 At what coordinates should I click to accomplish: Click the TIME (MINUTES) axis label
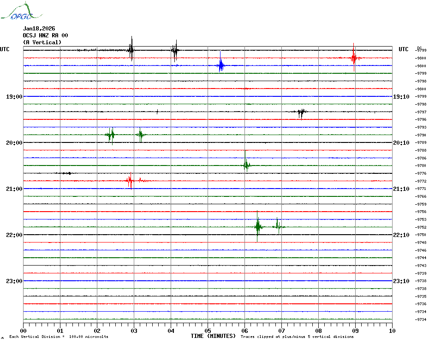click(x=213, y=336)
